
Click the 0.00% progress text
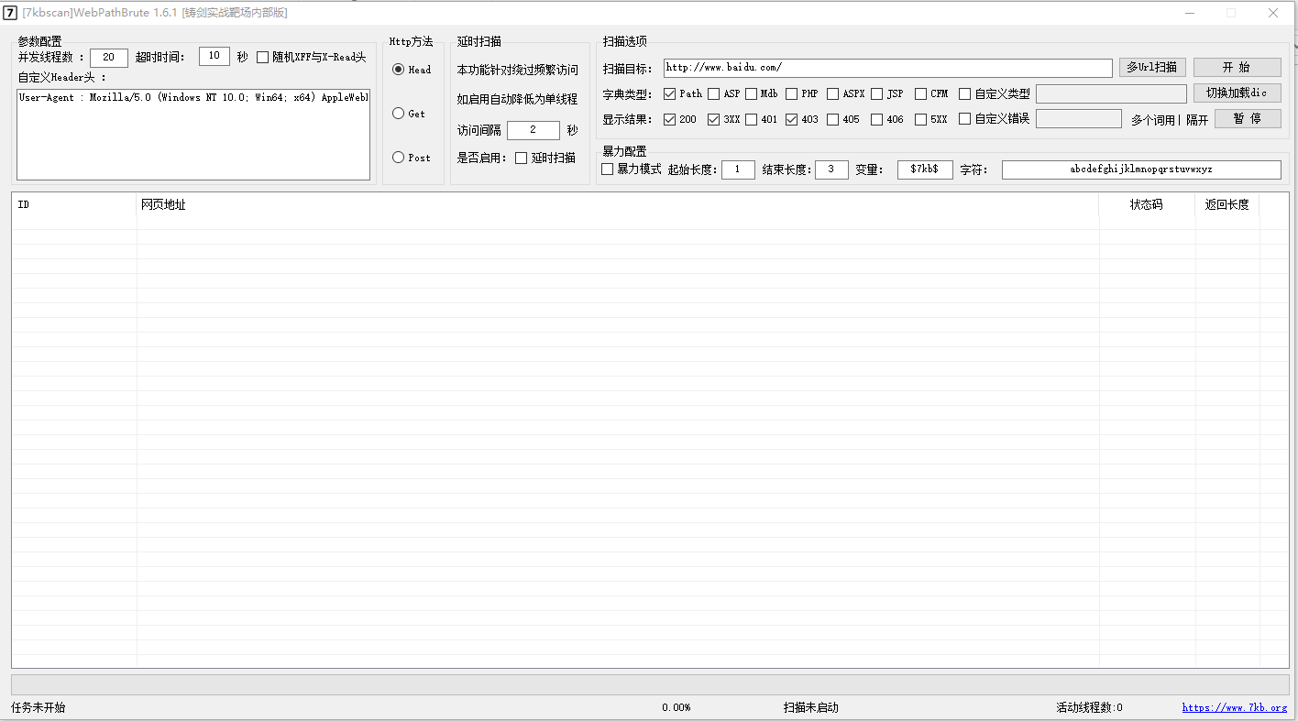pos(676,707)
